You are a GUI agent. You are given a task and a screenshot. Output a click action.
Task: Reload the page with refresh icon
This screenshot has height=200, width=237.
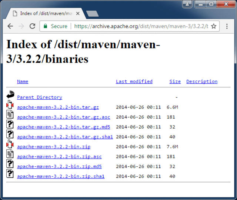32,26
